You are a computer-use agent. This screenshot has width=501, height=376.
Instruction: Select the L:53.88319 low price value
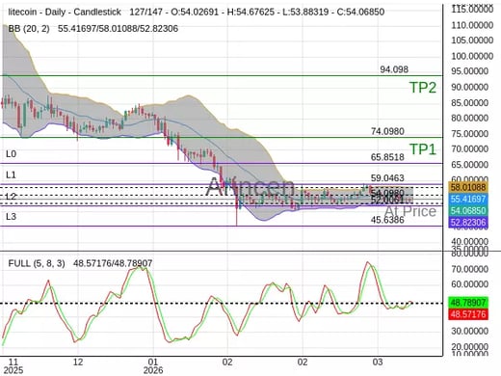(x=304, y=13)
